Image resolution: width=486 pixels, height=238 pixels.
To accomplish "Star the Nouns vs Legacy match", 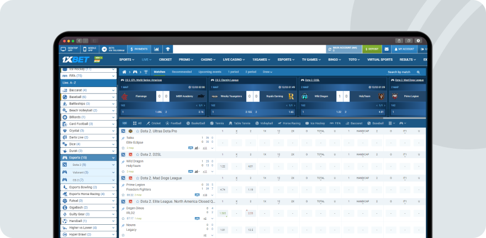I will [x=123, y=235].
